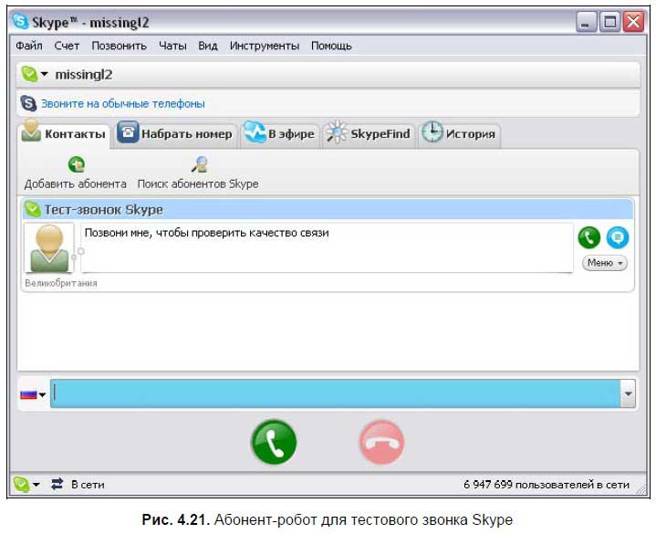Open the Позвонить menu
Viewport: 656px width, 534px height.
click(x=119, y=46)
